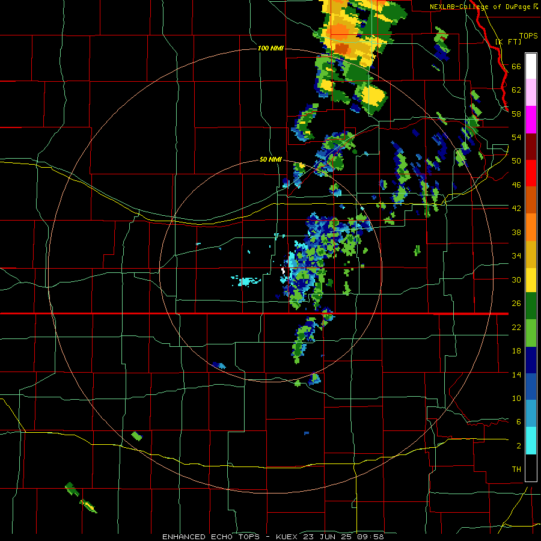The image size is (541, 541).
Task: Click the '50' legend value
Action: [x=516, y=160]
